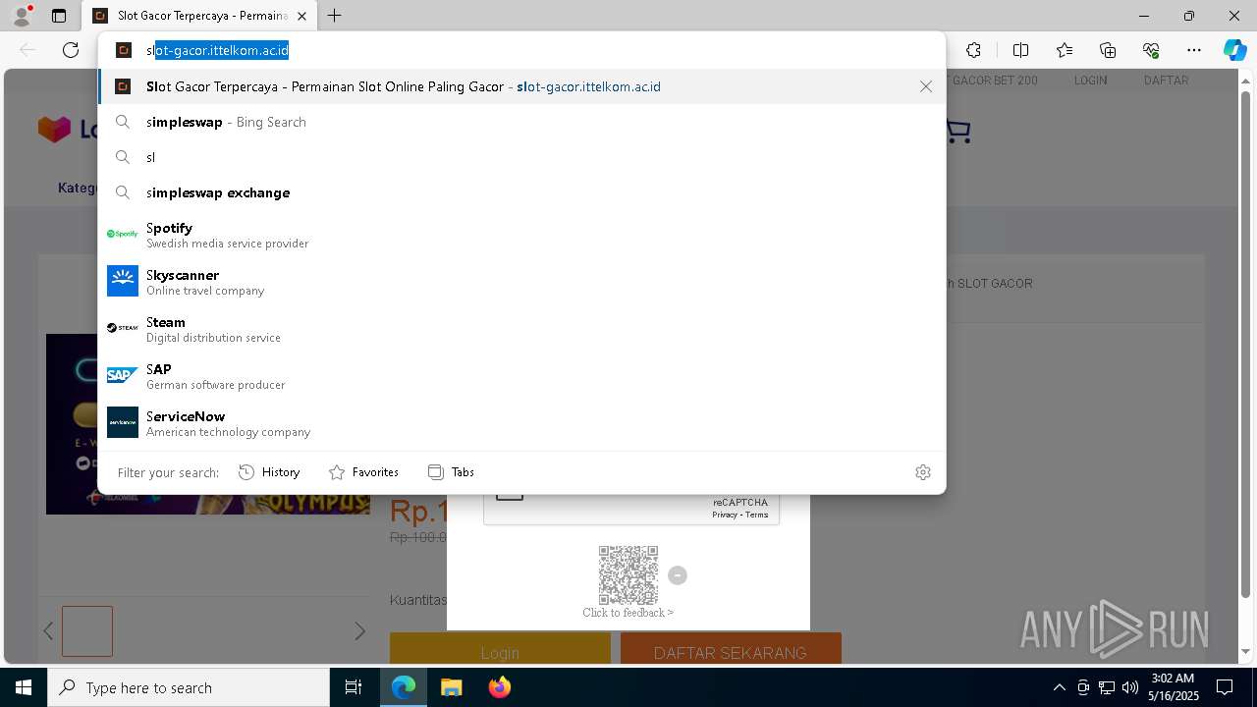Open the Spotify suggestion
Image resolution: width=1257 pixels, height=707 pixels.
[x=521, y=234]
